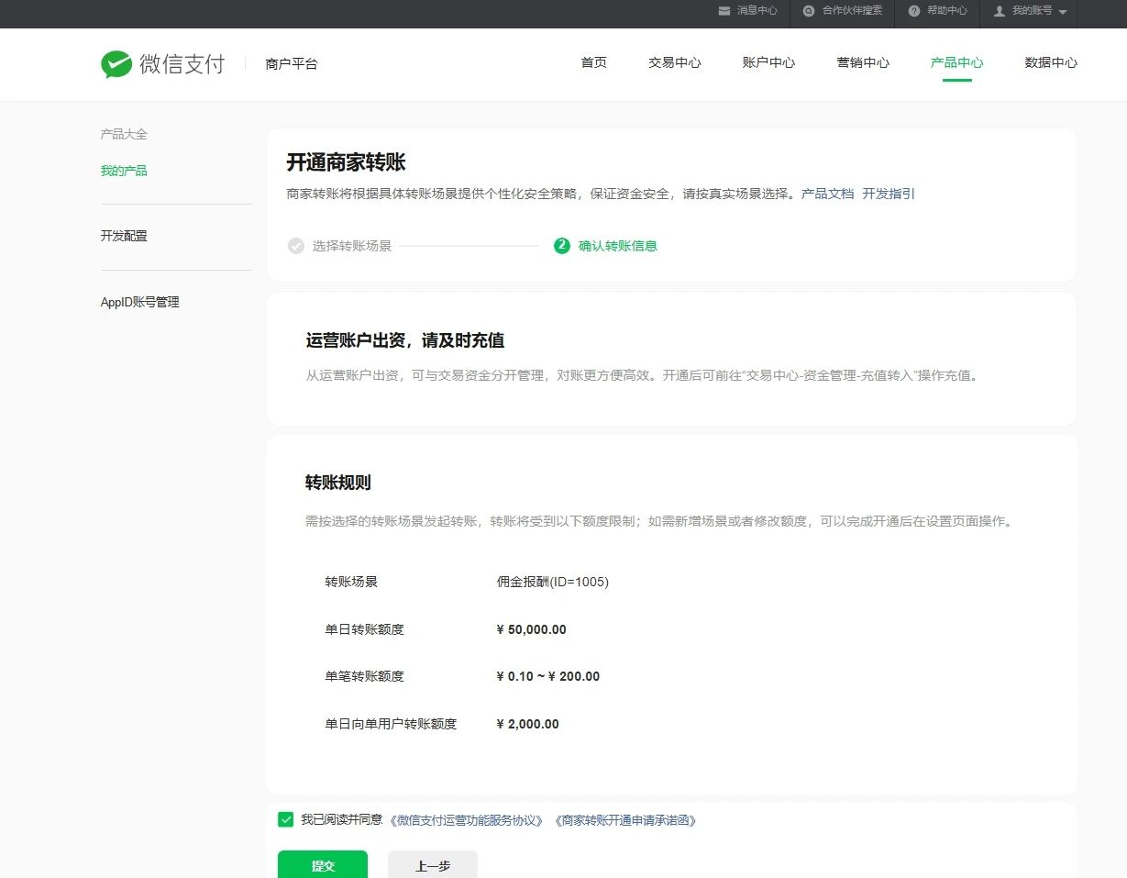Click the WeChat Pay logo

pos(162,64)
